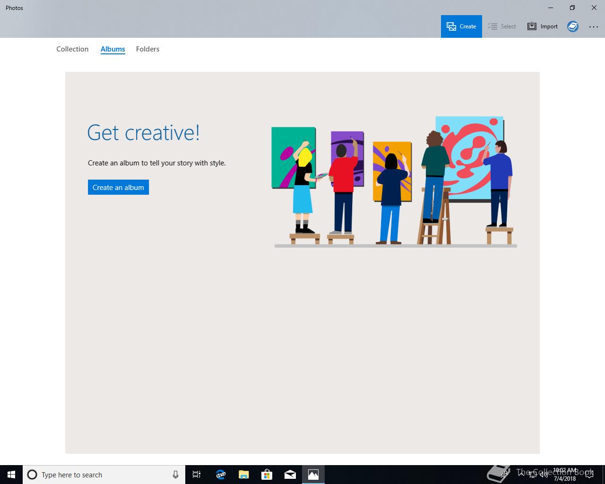605x484 pixels.
Task: Open the Folders tab
Action: [x=147, y=49]
